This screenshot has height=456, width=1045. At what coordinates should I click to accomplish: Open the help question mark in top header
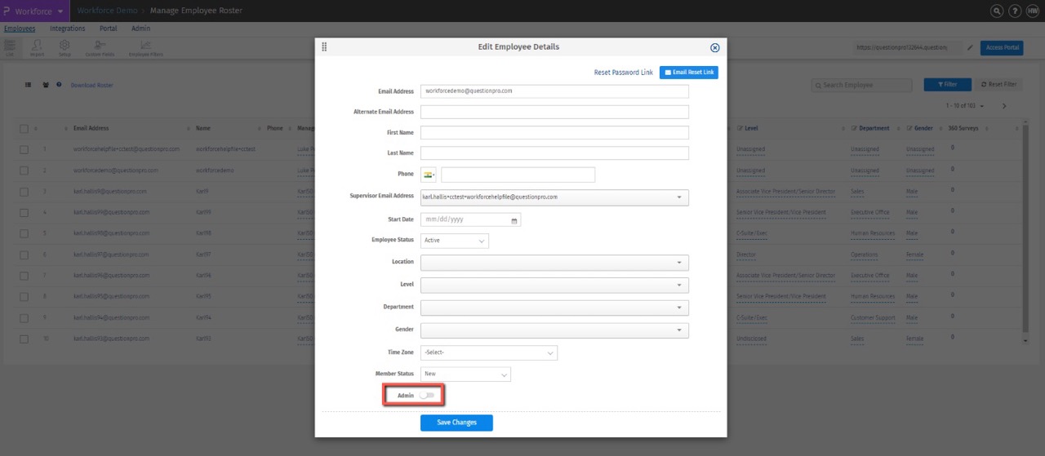pos(1015,11)
